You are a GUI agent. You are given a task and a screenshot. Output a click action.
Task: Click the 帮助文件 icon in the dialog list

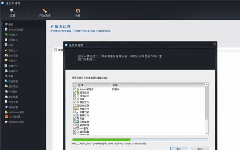(x=78, y=102)
